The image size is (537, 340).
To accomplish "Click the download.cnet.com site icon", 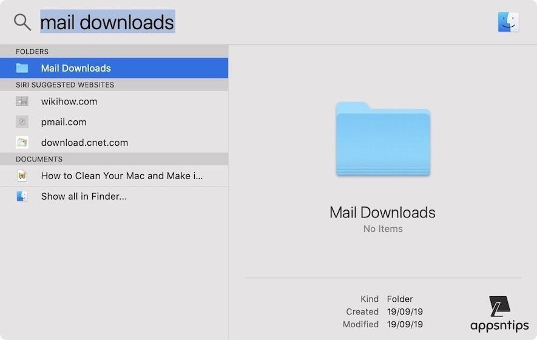I will [x=22, y=143].
